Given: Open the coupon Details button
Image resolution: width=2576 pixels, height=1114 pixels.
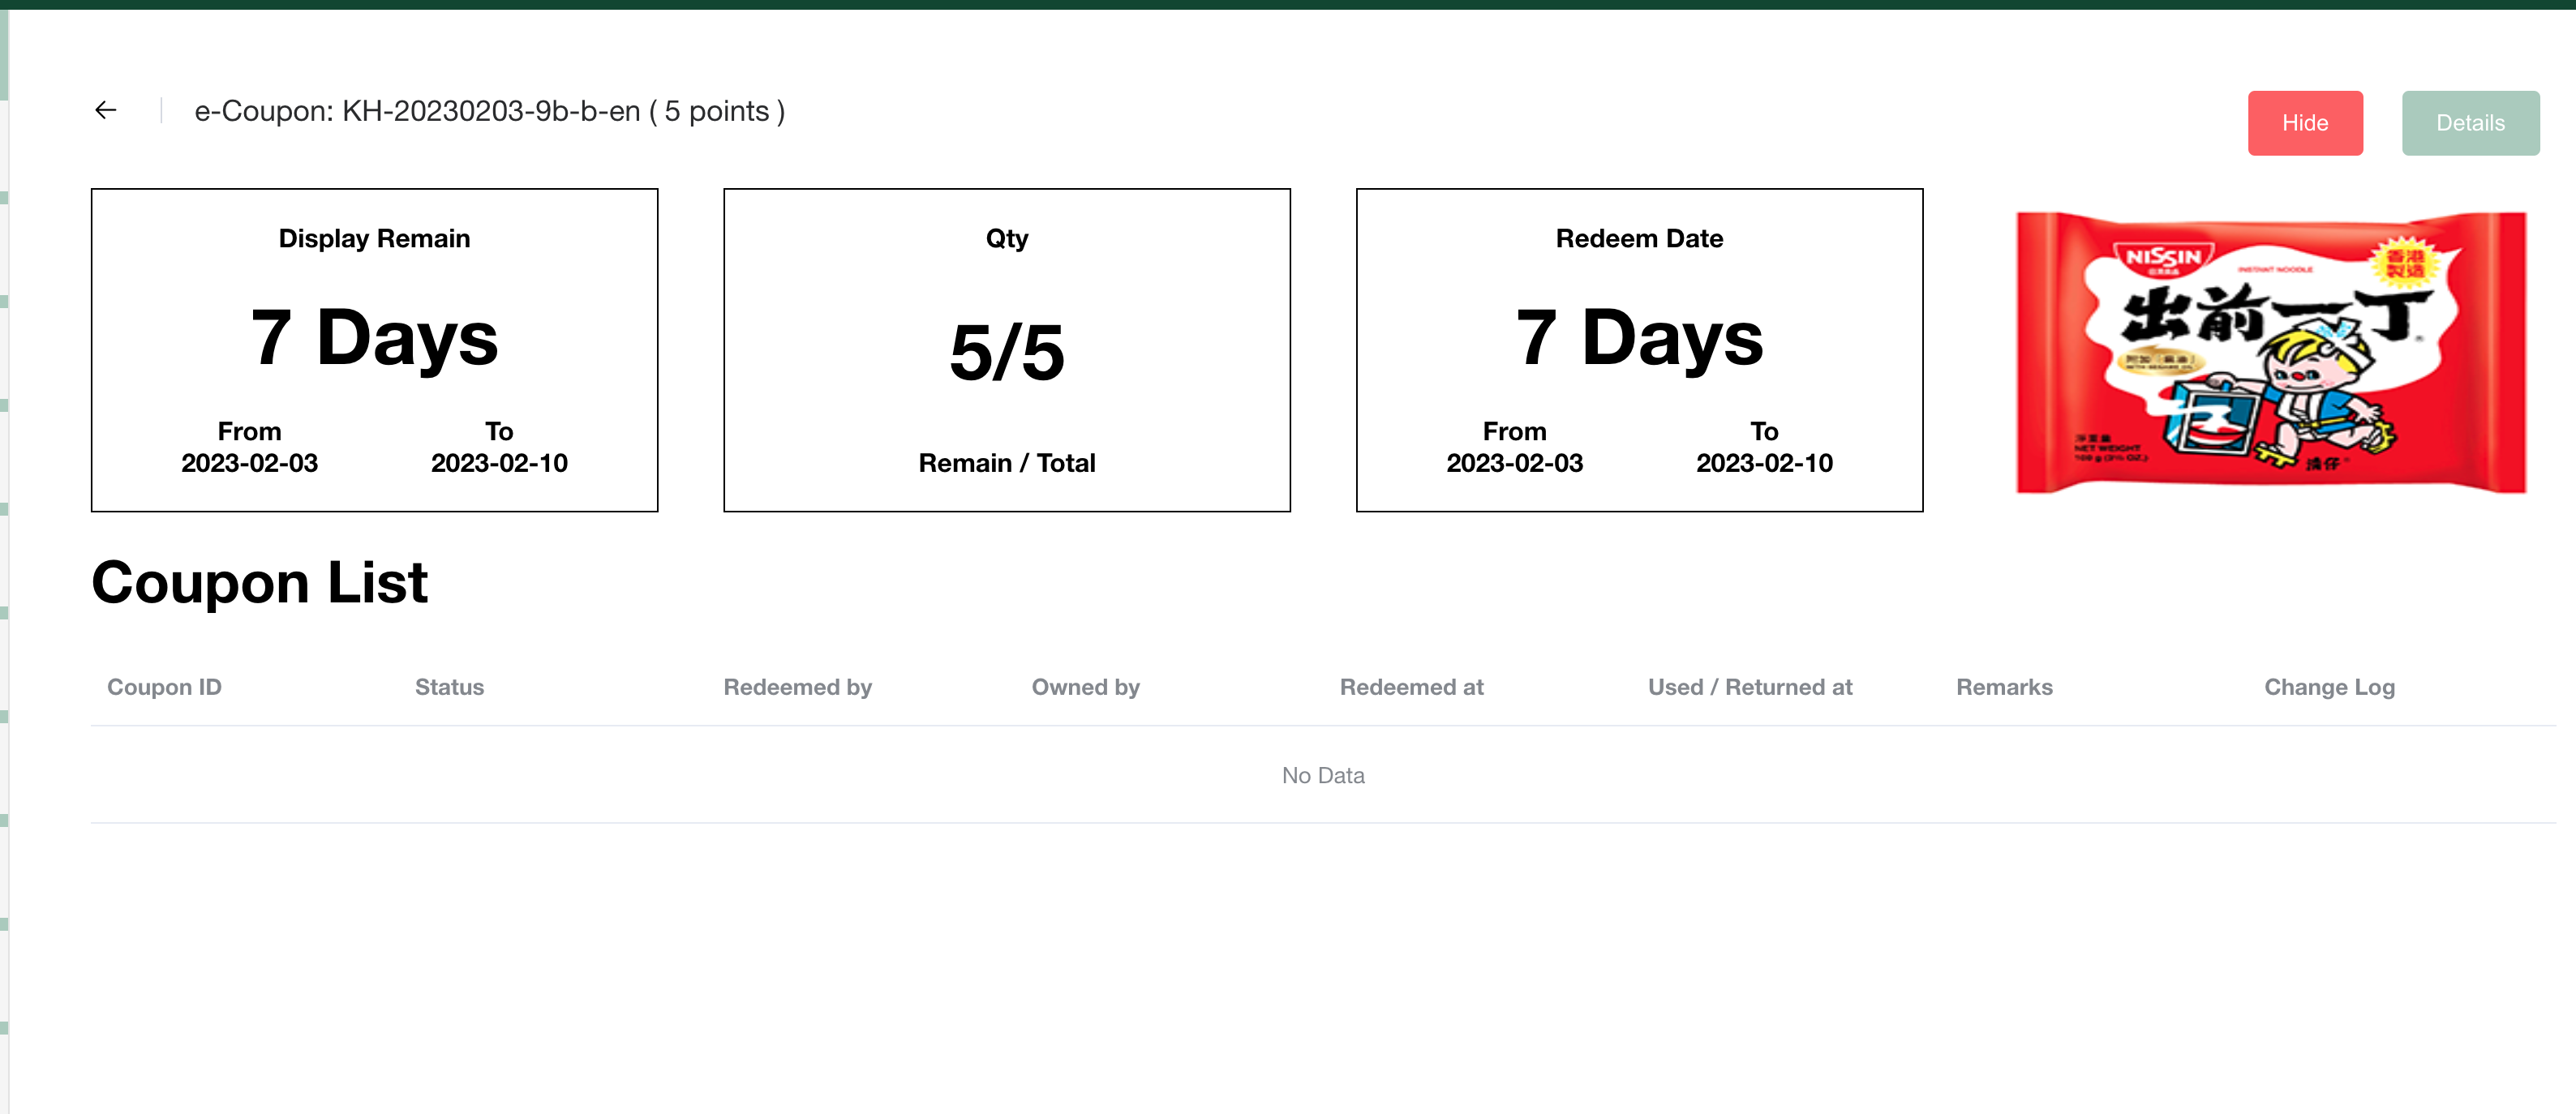Looking at the screenshot, I should click(x=2469, y=123).
